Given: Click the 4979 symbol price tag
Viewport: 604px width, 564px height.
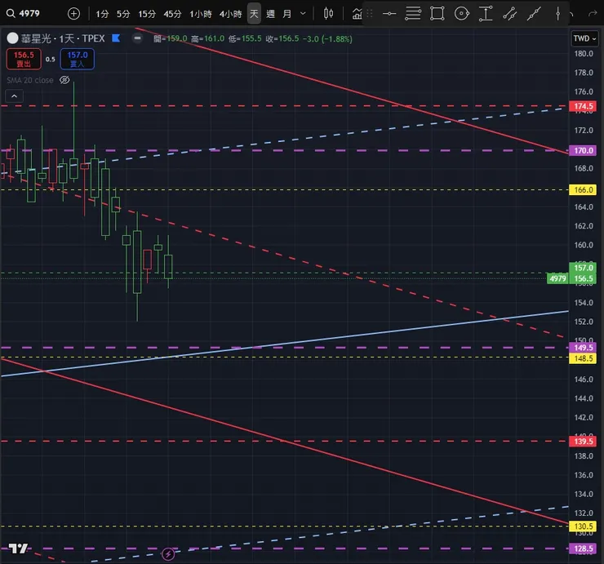Looking at the screenshot, I should coord(557,278).
